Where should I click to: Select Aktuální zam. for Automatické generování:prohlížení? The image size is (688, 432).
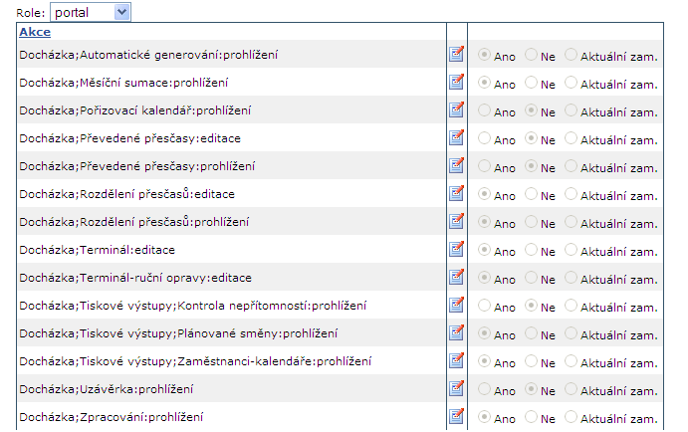571,55
